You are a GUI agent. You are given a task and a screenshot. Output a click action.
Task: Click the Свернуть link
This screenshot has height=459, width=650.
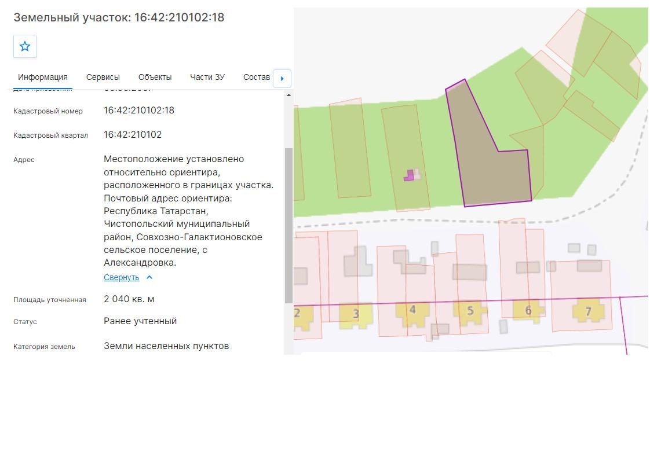(122, 277)
